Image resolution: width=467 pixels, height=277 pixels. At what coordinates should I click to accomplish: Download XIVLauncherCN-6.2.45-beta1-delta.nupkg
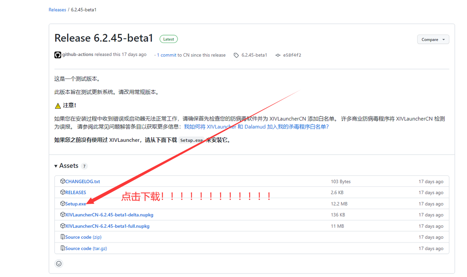(x=109, y=214)
